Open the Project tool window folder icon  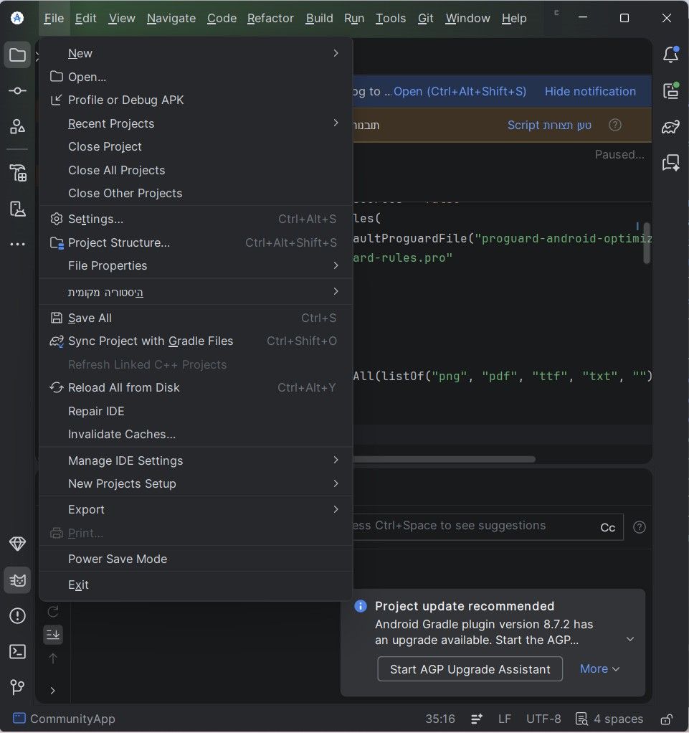(x=17, y=55)
